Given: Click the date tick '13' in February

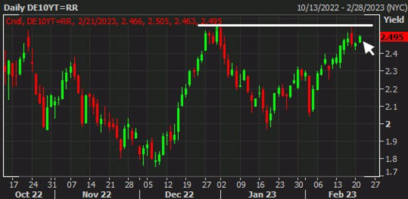Looking at the screenshot, I should [x=337, y=185].
